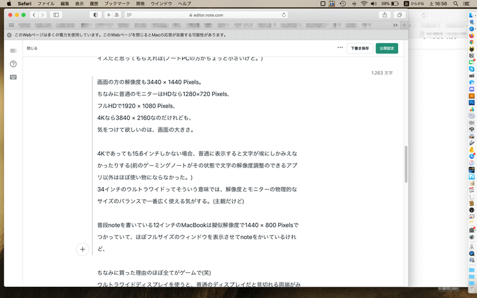Open the ファイル menu

tap(46, 4)
